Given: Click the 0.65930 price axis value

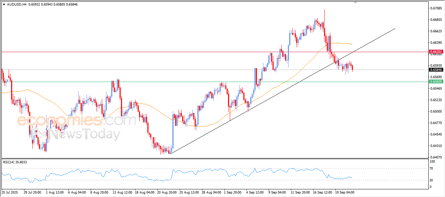Looking at the screenshot, I should click(436, 65).
